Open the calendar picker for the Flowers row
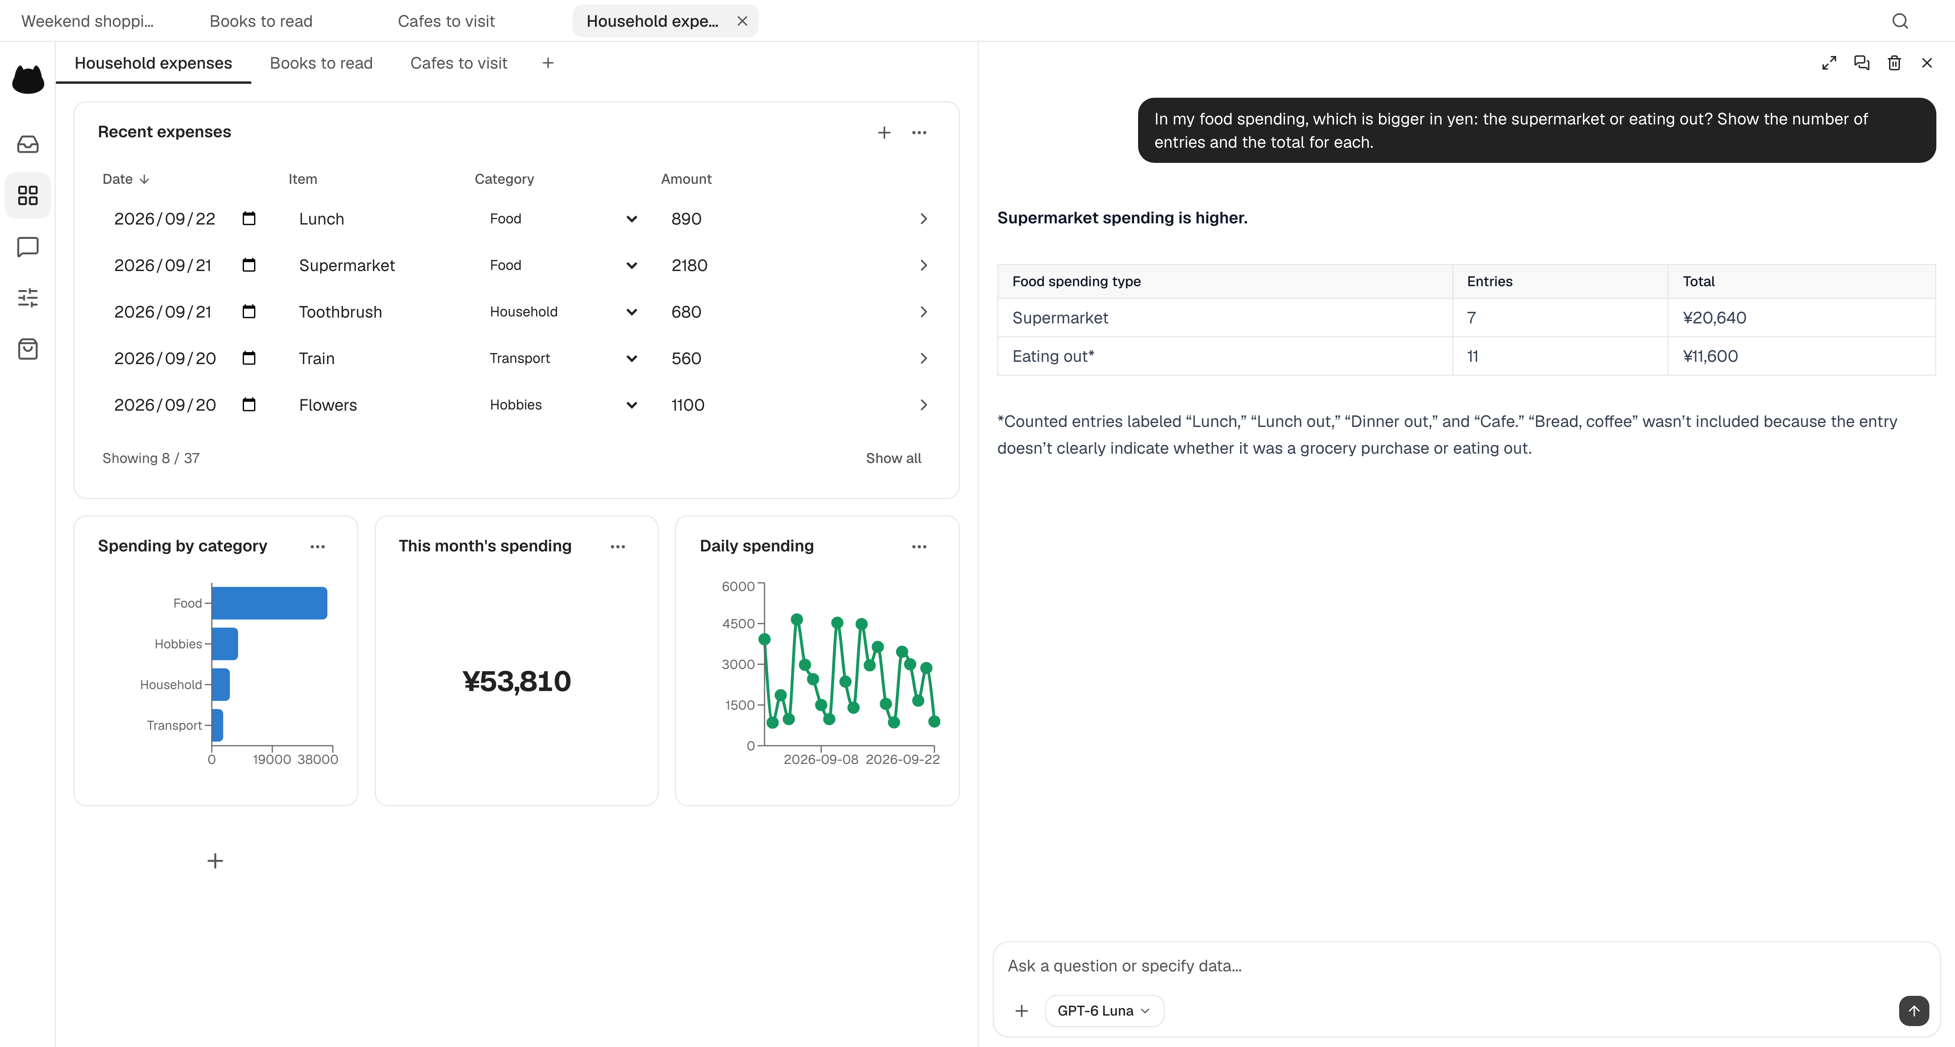This screenshot has width=1955, height=1047. click(249, 404)
